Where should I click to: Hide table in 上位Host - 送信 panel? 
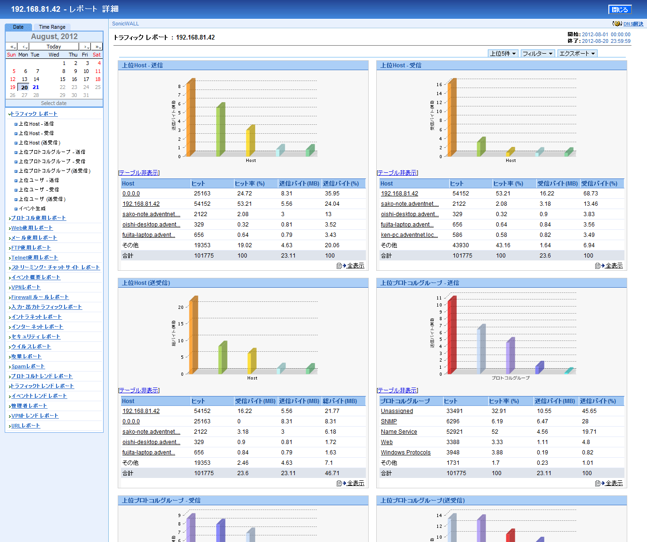pyautogui.click(x=139, y=173)
